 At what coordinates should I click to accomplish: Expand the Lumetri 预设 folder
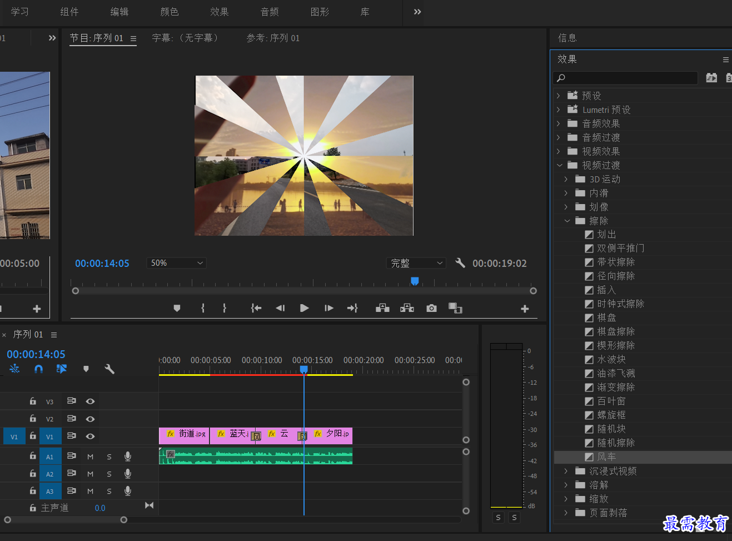559,110
